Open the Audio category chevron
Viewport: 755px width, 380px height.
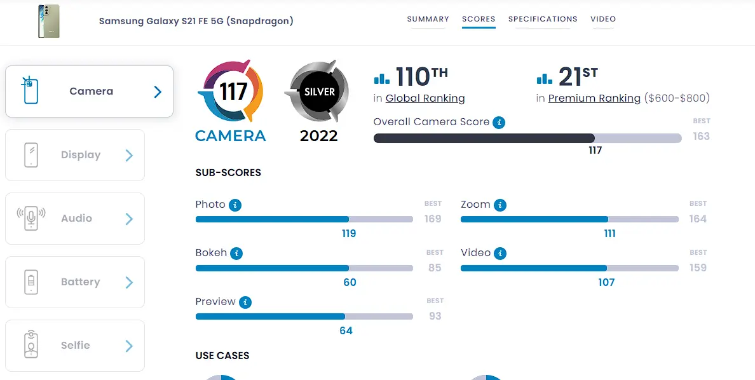tap(129, 219)
